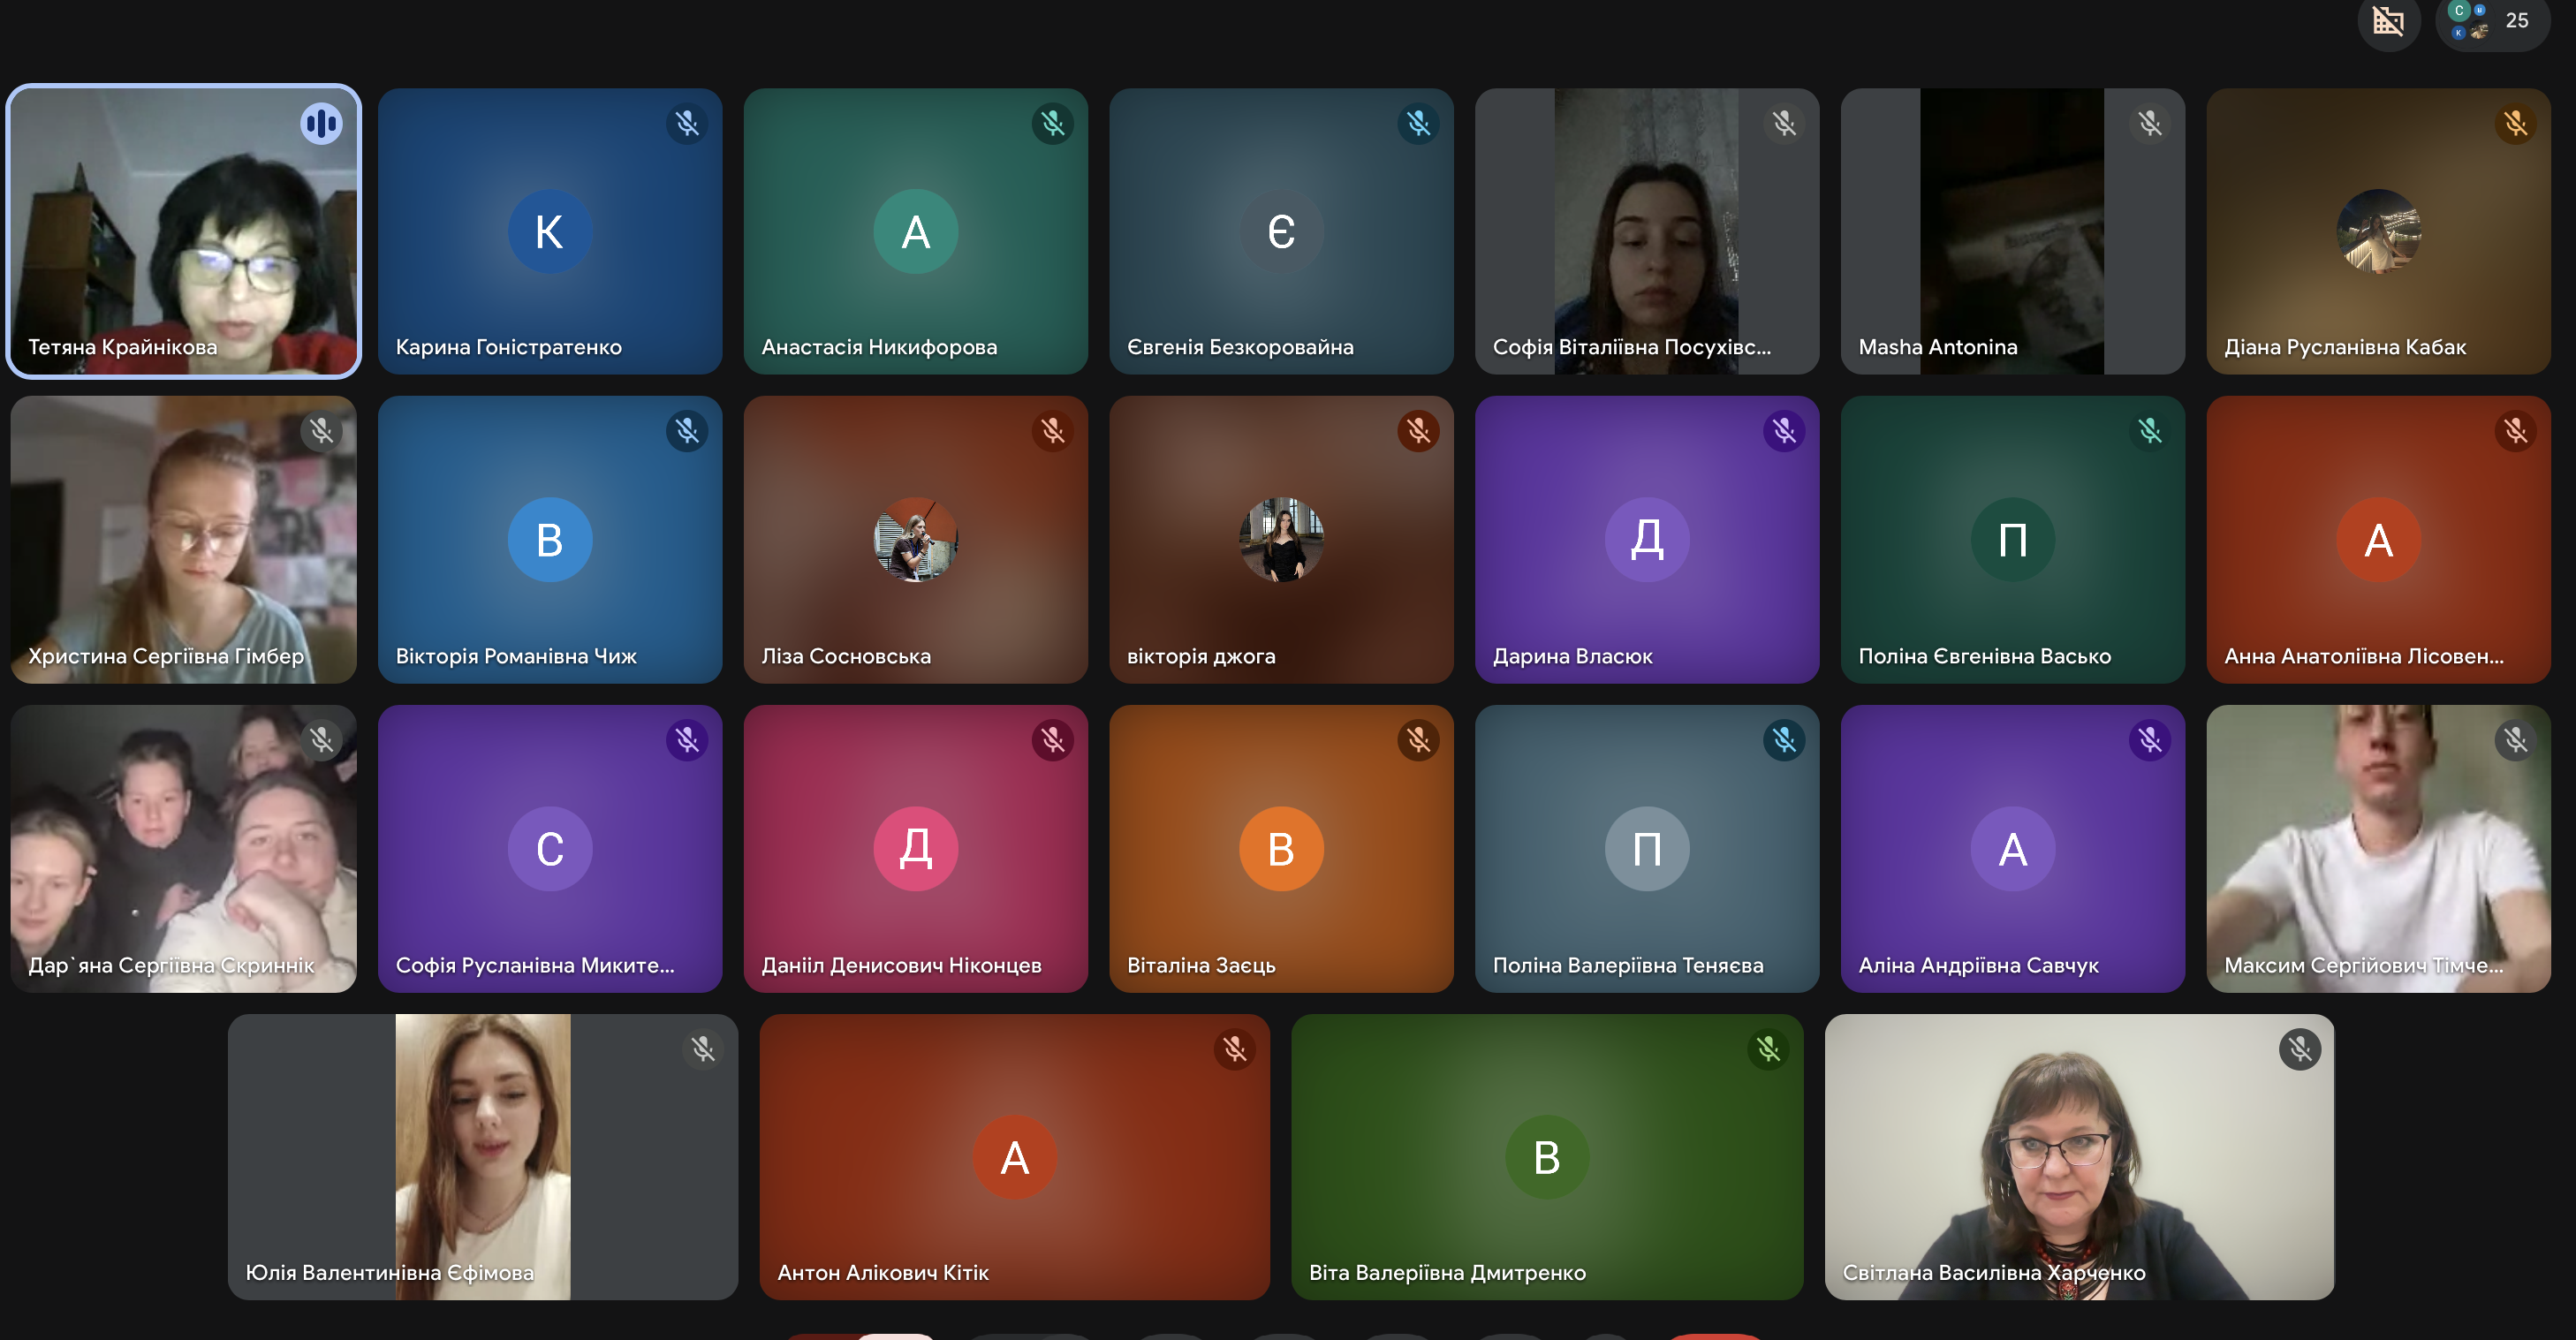Click muted mic icon on Карина Гоністратенко tile
2576x1340 pixels.
point(687,124)
